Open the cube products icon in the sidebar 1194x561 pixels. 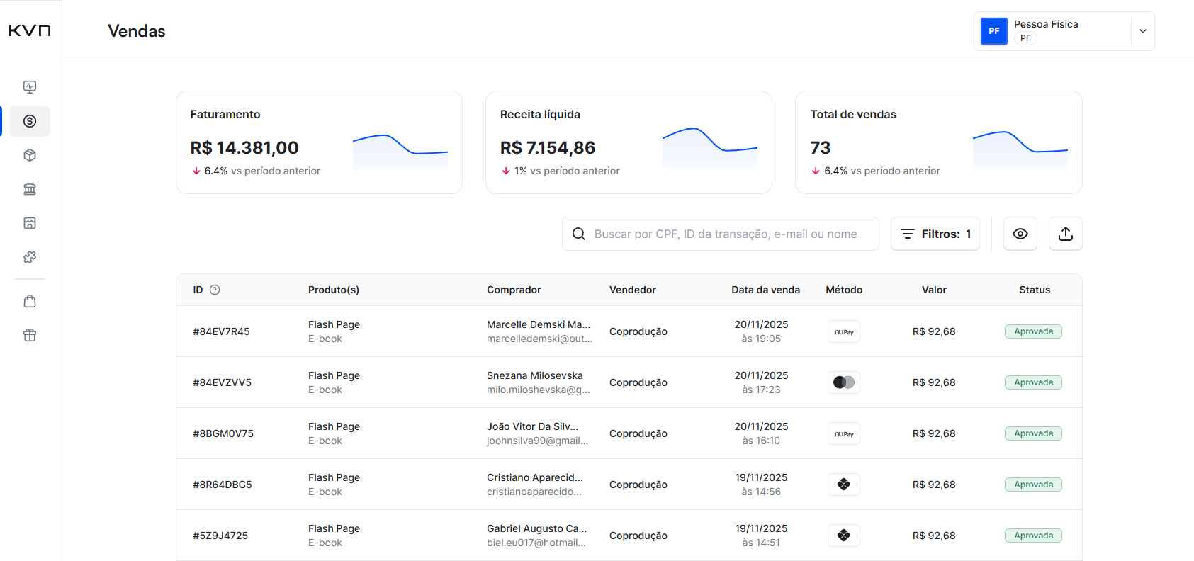coord(30,155)
